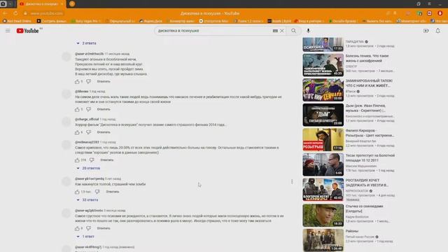Viewport: 448px width, 252px height.
Task: Like the comment about the summer disco-bar poem
Action: (77, 81)
